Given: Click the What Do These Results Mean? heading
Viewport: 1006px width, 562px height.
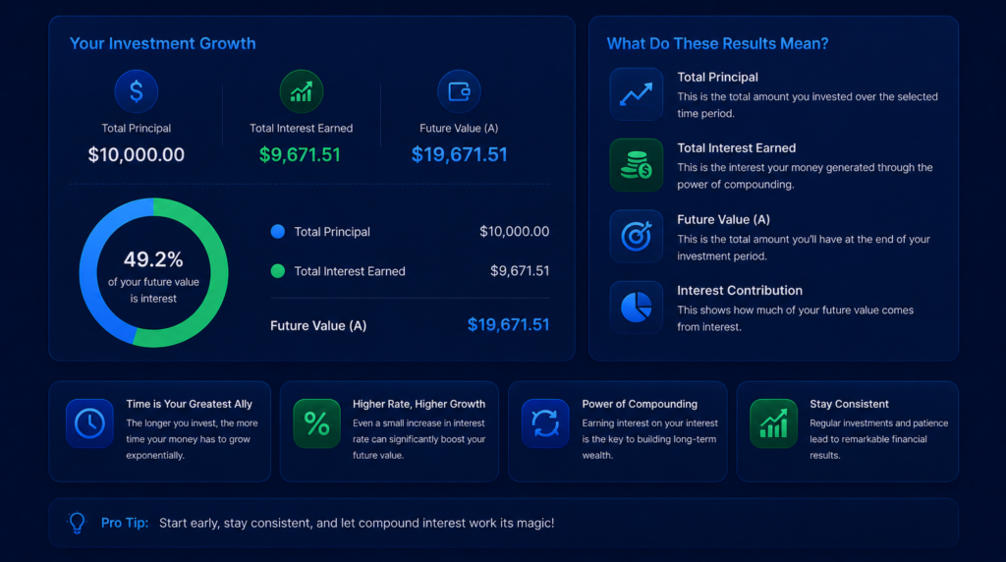Looking at the screenshot, I should 717,43.
